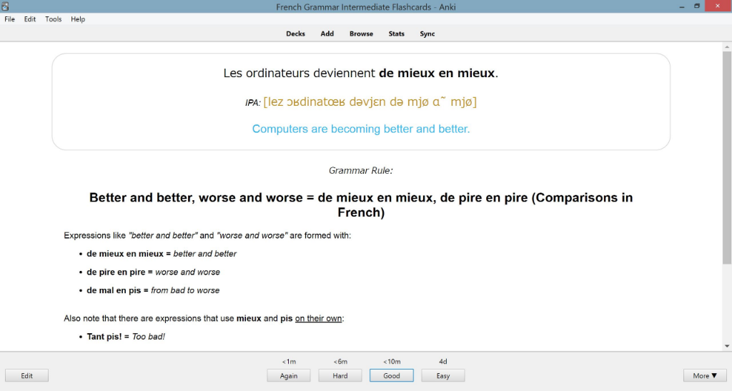Screen dimensions: 732x391
Task: Click the 'de mal en pis' bullet
Action: tap(153, 290)
